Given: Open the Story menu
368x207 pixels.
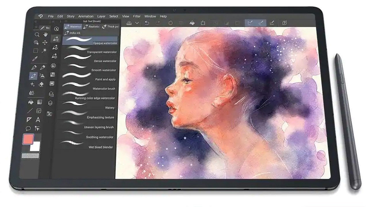Looking at the screenshot, I should click(x=70, y=16).
